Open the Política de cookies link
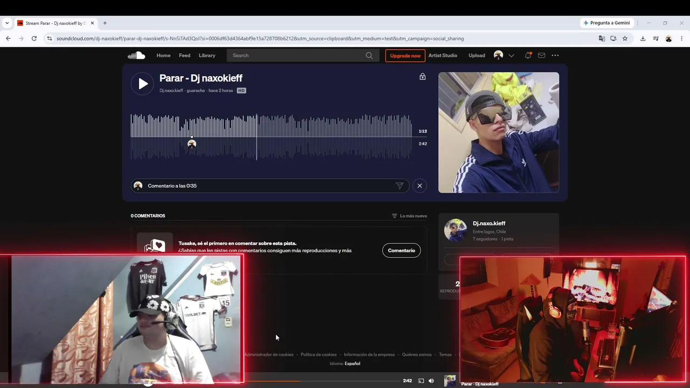 319,355
